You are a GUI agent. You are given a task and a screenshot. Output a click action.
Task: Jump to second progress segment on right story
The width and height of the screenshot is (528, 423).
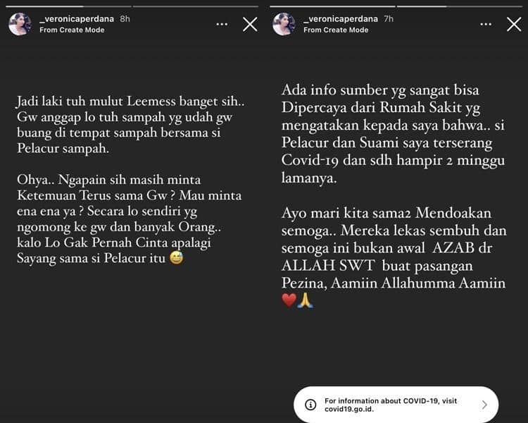[x=460, y=6]
